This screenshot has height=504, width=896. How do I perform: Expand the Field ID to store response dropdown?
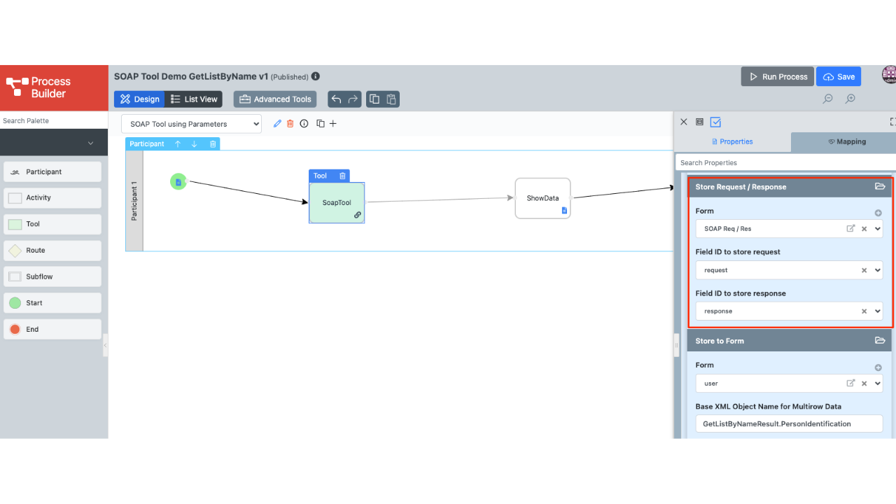(x=878, y=311)
